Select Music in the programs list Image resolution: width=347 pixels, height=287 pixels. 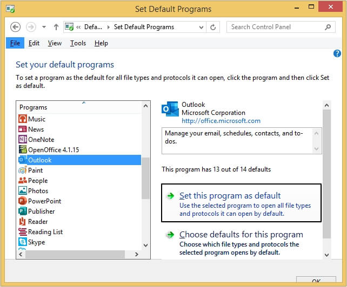79,119
